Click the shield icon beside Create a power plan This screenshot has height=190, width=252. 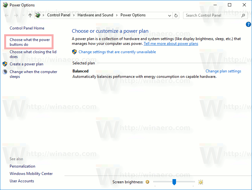coord(5,64)
